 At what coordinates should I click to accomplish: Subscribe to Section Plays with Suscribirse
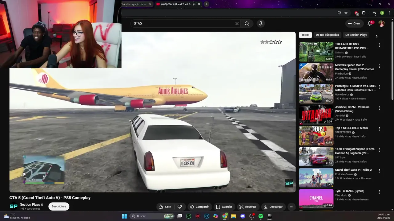point(59,206)
